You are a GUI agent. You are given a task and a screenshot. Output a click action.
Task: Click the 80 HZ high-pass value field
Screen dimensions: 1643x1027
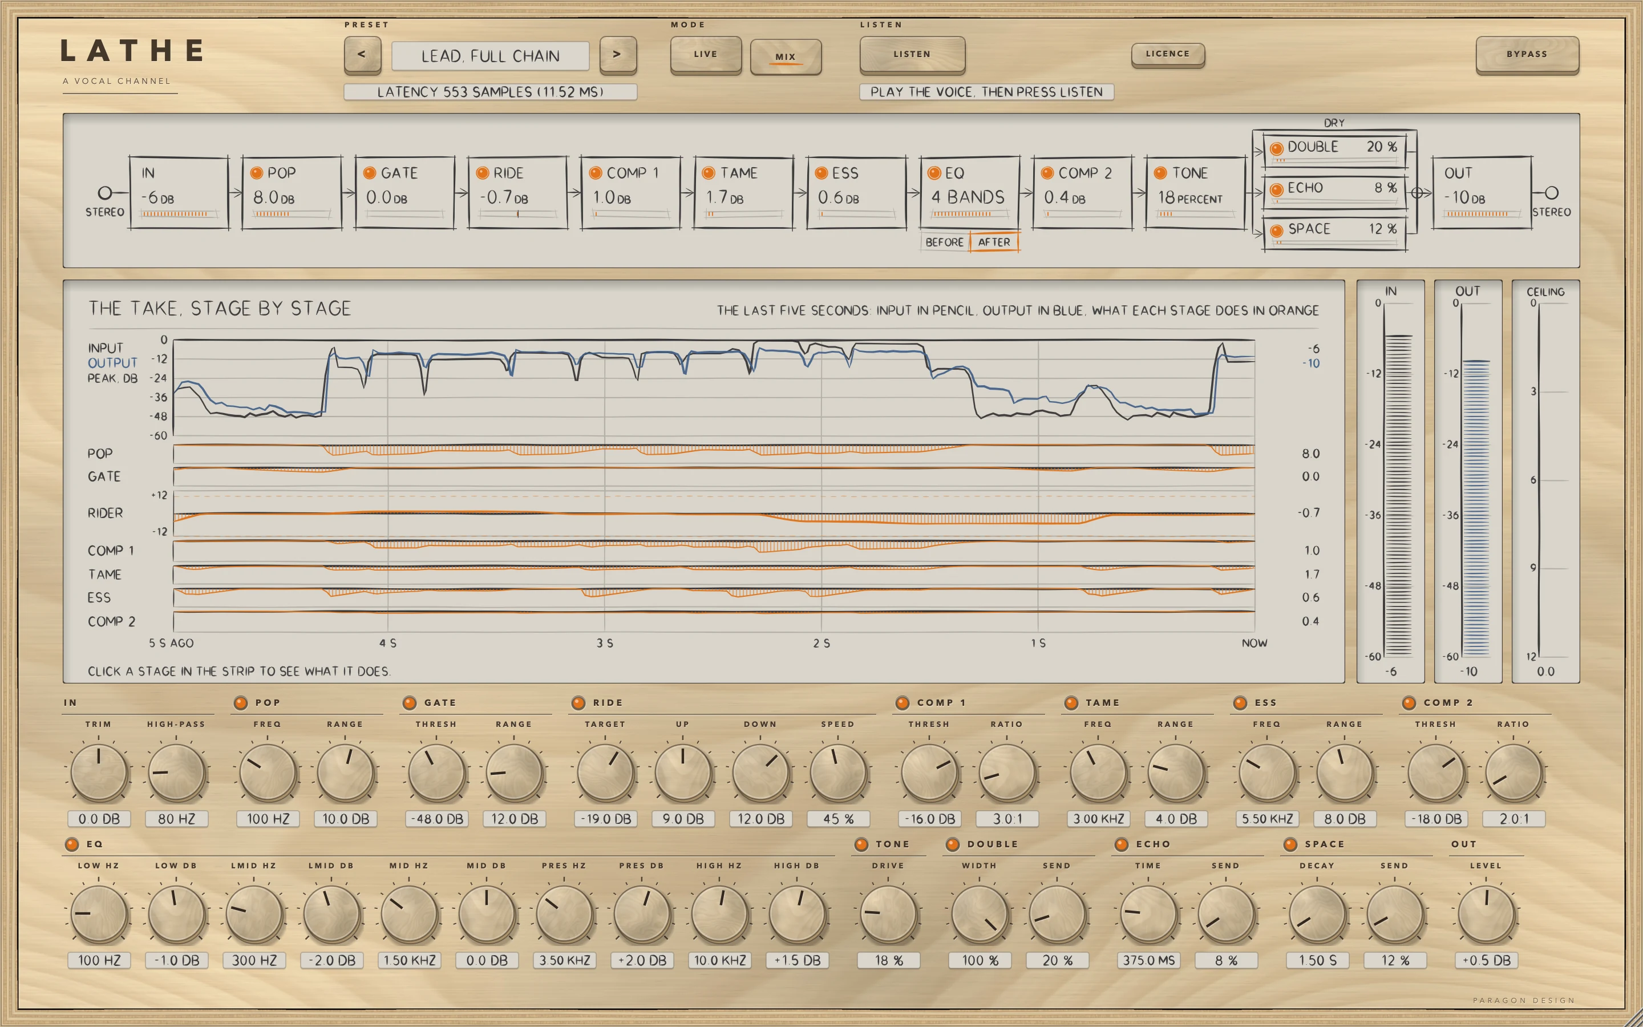pos(176,819)
